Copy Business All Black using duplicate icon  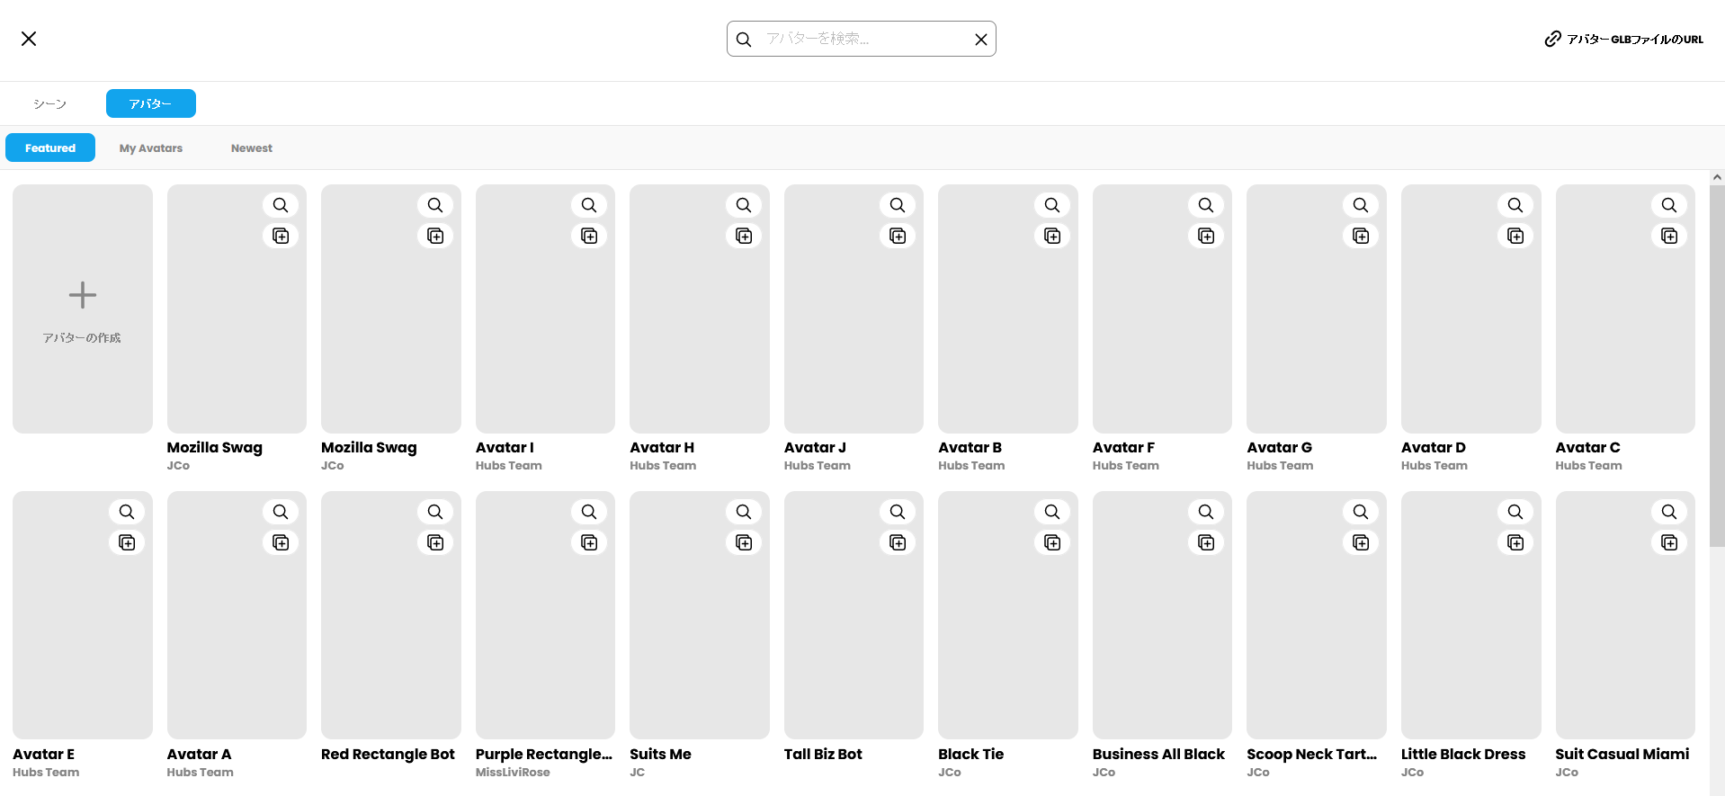(x=1206, y=542)
